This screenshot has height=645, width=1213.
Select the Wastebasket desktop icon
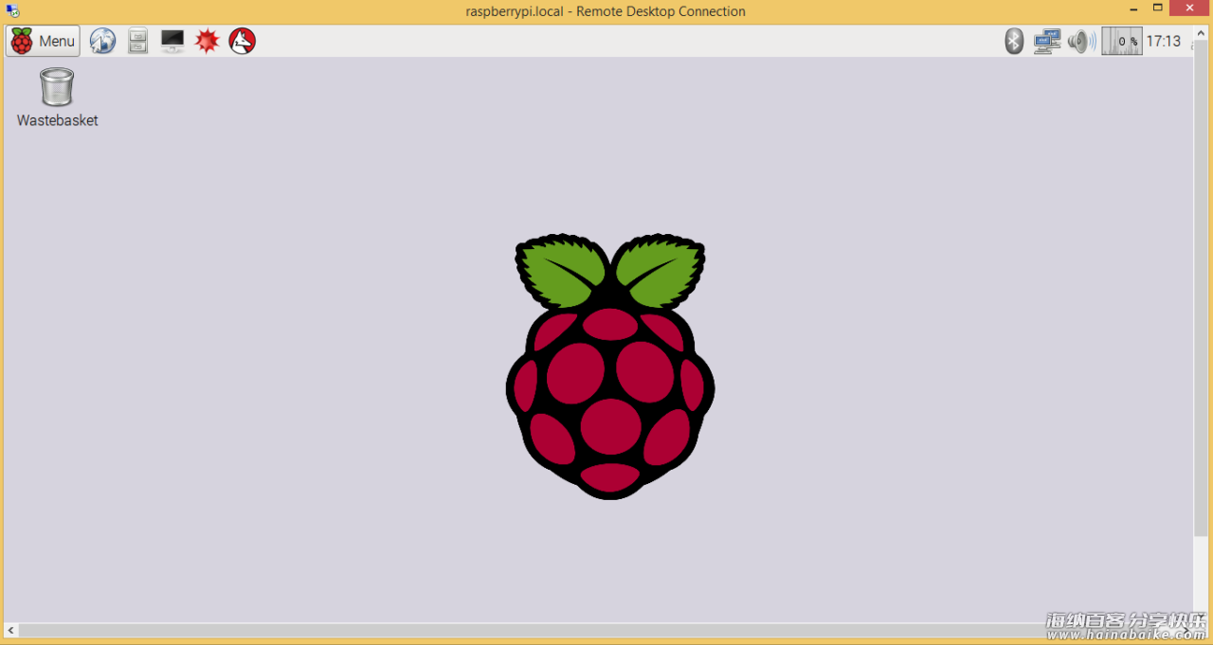coord(57,86)
